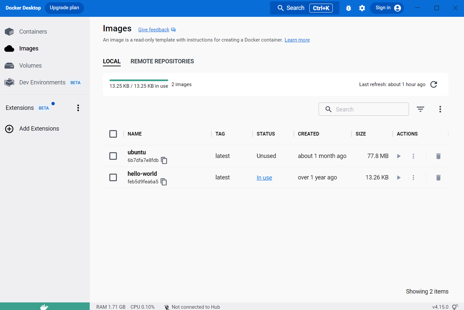Run the hello-world image
This screenshot has width=464, height=310.
(x=399, y=177)
